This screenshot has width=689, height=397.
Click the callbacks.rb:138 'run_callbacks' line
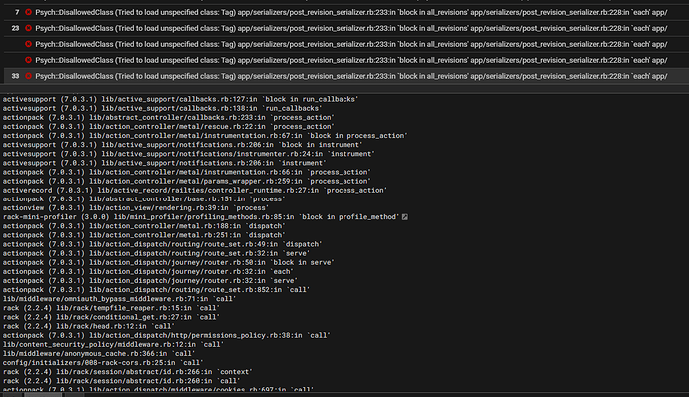coord(162,108)
